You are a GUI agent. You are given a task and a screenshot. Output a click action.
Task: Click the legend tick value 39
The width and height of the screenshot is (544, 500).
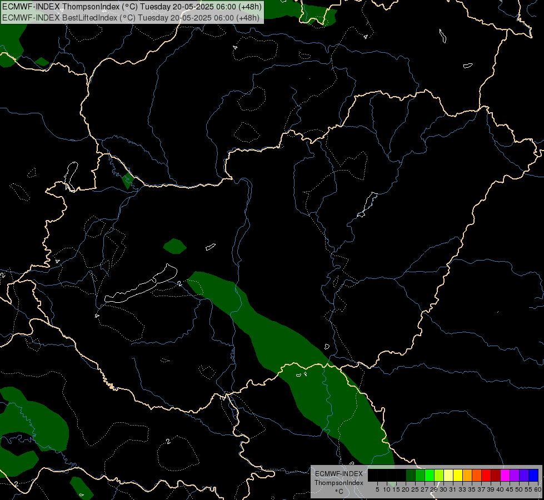[x=491, y=489]
